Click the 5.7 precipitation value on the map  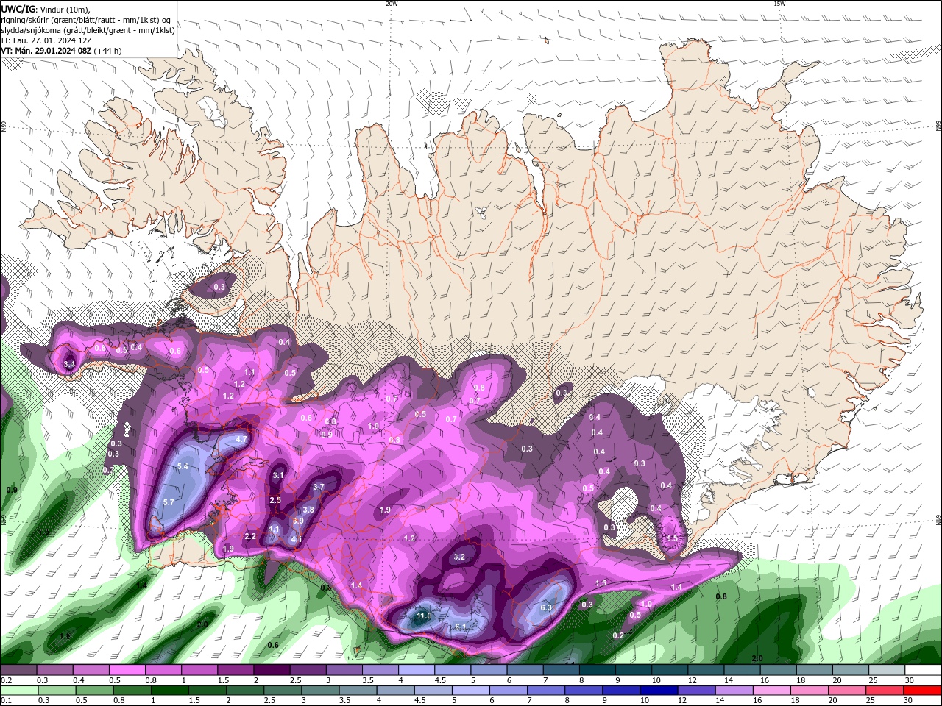coord(169,502)
